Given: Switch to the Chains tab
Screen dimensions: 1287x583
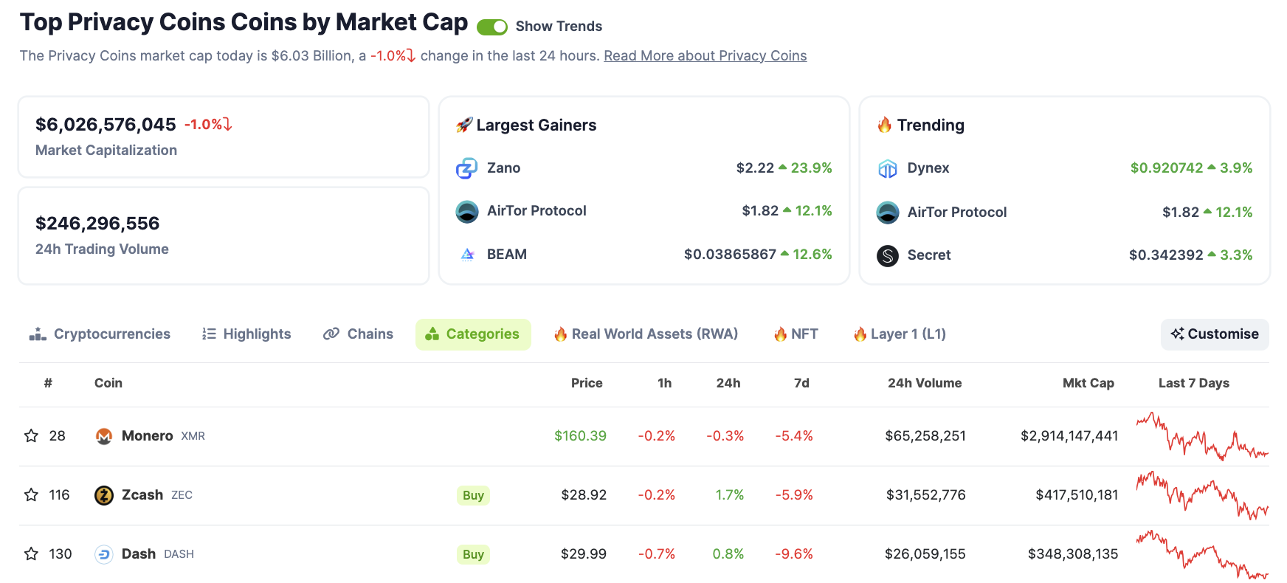Looking at the screenshot, I should point(359,334).
